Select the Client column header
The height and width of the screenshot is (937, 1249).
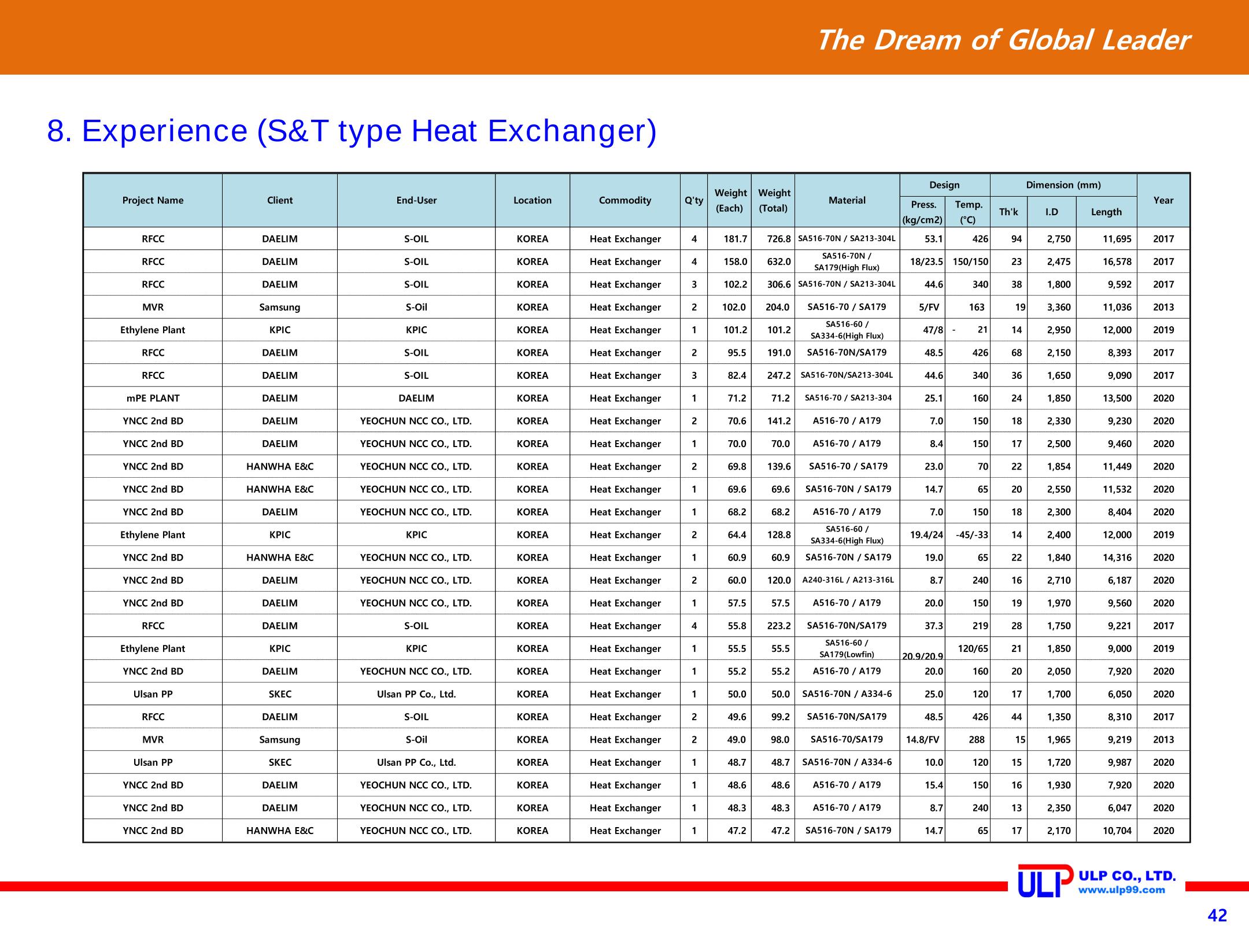pos(280,200)
